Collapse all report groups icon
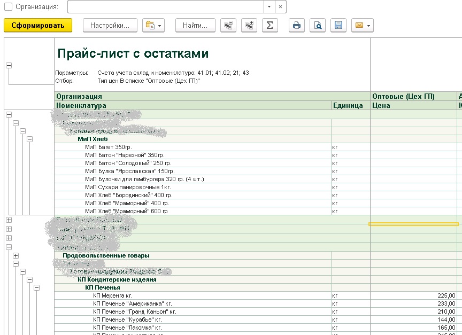The width and height of the screenshot is (462, 335). coord(228,25)
